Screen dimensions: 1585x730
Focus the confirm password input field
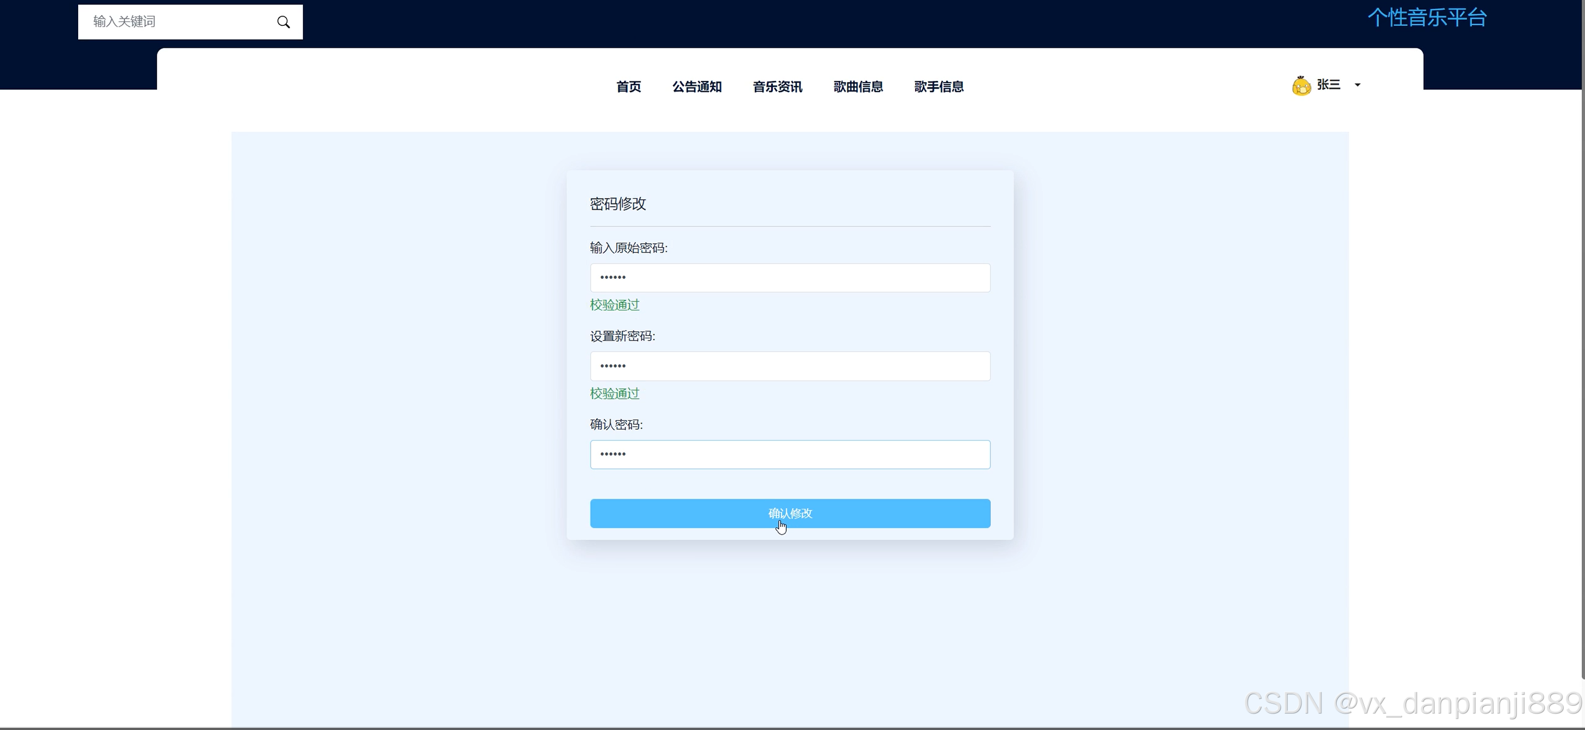(789, 454)
